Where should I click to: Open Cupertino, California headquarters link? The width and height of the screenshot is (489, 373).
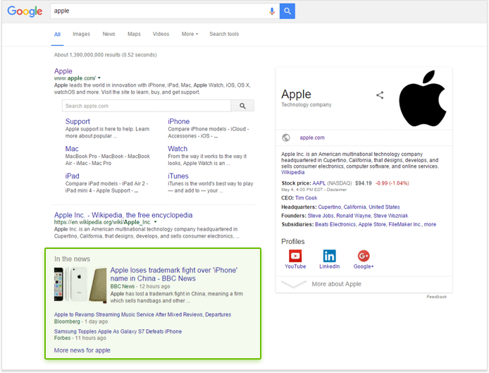pos(359,207)
